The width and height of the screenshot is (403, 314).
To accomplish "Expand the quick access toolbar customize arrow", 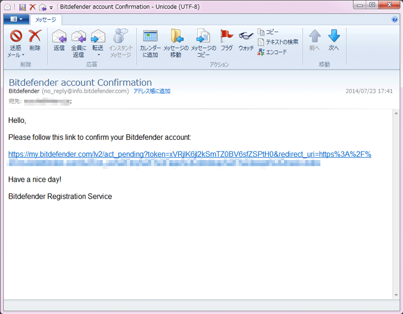I will point(51,8).
